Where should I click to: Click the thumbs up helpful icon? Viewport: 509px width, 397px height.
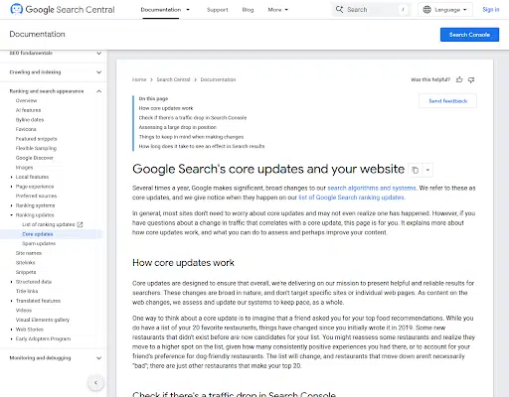[459, 79]
